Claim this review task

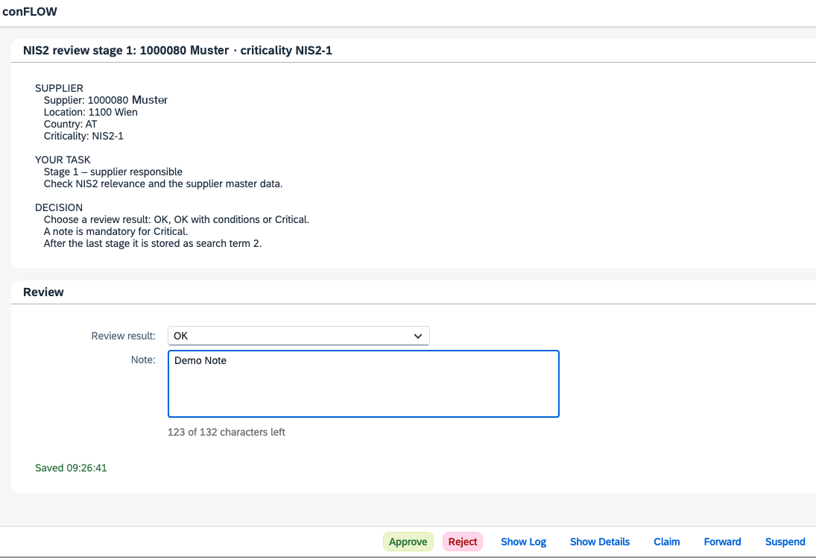[667, 542]
